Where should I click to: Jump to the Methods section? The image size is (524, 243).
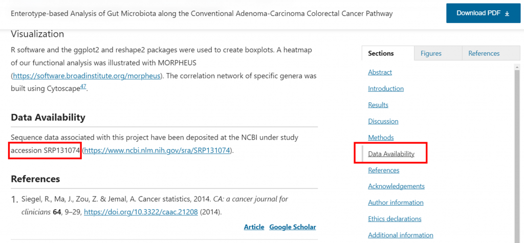coord(381,138)
